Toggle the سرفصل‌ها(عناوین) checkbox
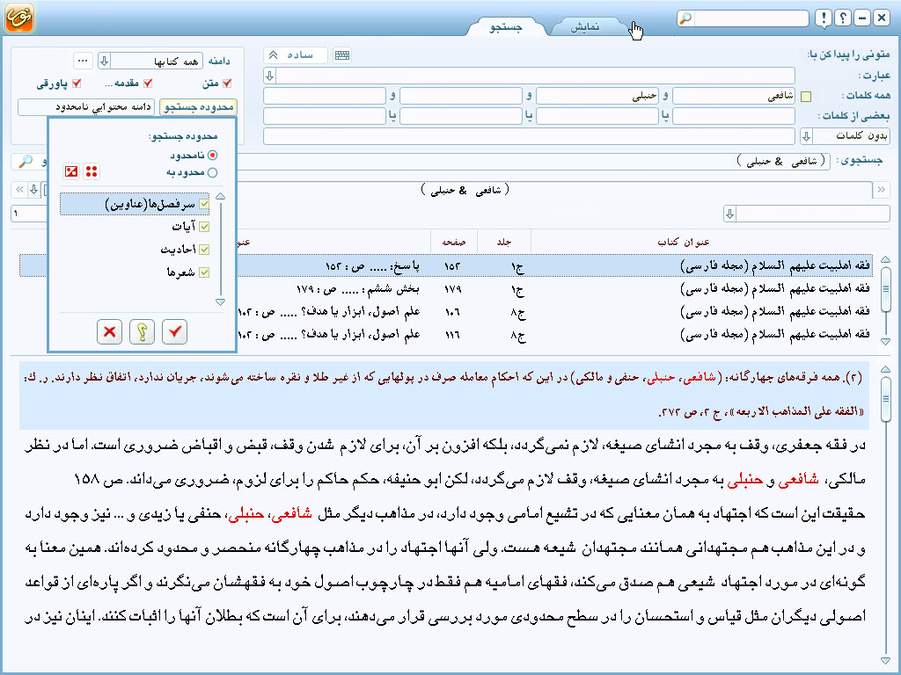This screenshot has height=675, width=901. click(x=204, y=204)
